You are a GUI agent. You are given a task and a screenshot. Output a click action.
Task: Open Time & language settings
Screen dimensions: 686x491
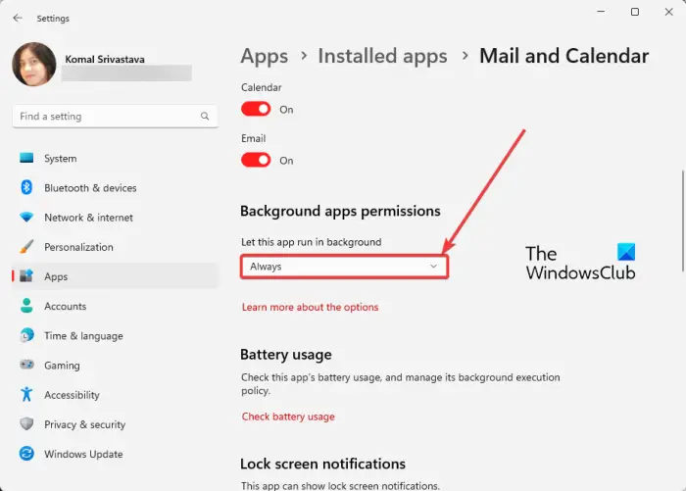[x=115, y=335]
